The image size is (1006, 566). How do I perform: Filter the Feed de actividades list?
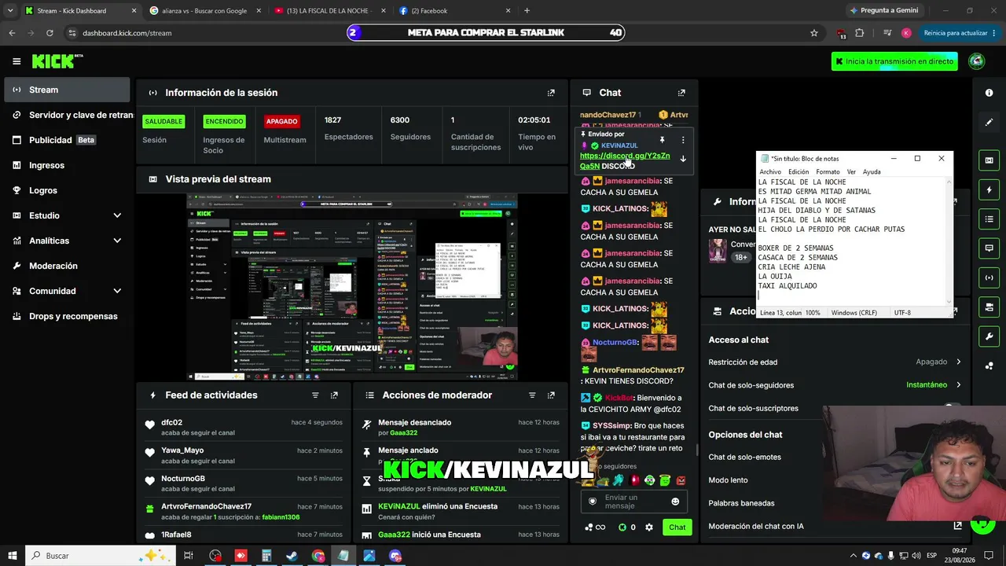click(315, 395)
